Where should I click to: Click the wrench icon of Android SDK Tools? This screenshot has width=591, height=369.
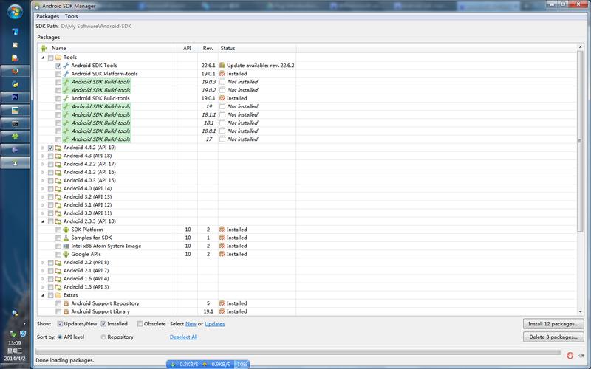pos(66,66)
